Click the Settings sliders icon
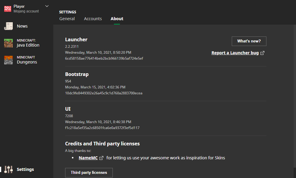The width and height of the screenshot is (296, 178). click(9, 169)
